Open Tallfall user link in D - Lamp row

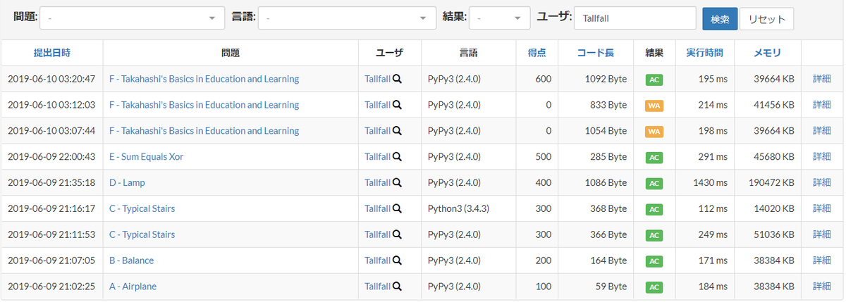tap(377, 183)
